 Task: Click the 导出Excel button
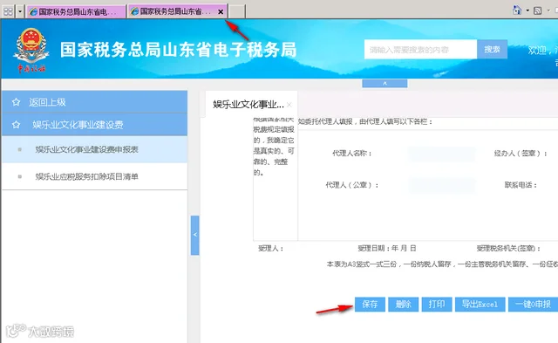(x=480, y=305)
